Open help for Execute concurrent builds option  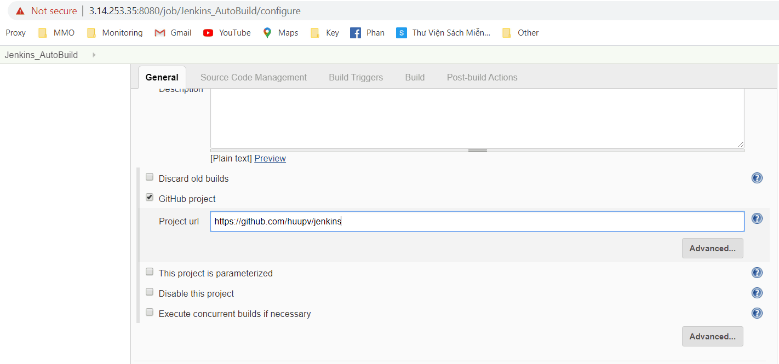tap(757, 313)
